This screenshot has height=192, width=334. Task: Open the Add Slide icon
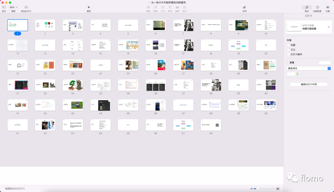coord(26,7)
